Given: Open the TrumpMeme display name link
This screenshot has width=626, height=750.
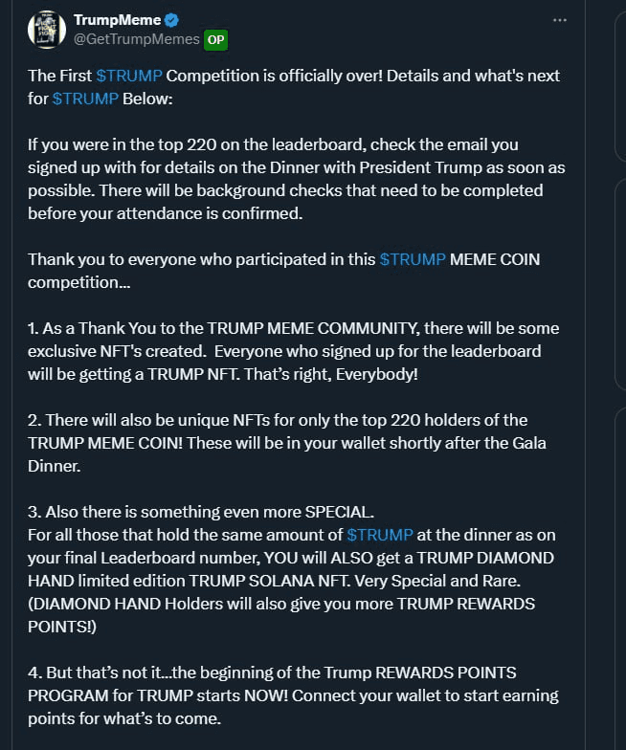Looking at the screenshot, I should click(117, 20).
